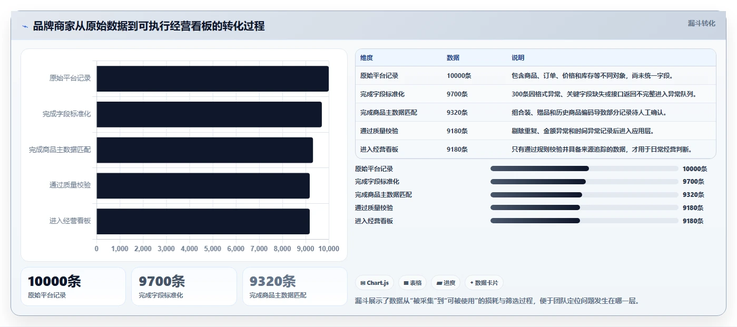Screen dimensions: 737x327
Task: Select the Chart.js chip
Action: 375,283
